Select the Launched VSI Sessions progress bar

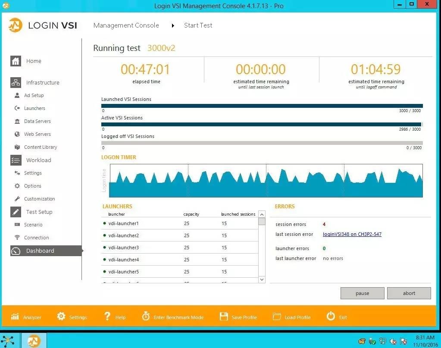coord(262,106)
